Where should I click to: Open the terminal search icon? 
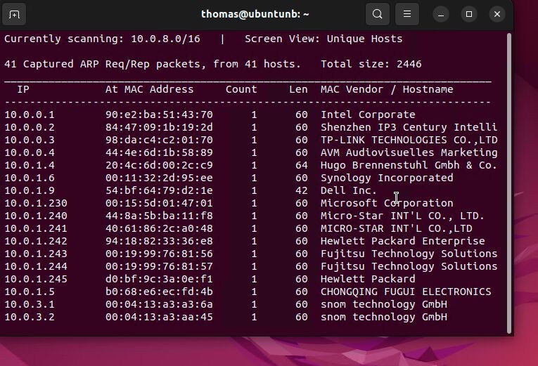pos(378,14)
